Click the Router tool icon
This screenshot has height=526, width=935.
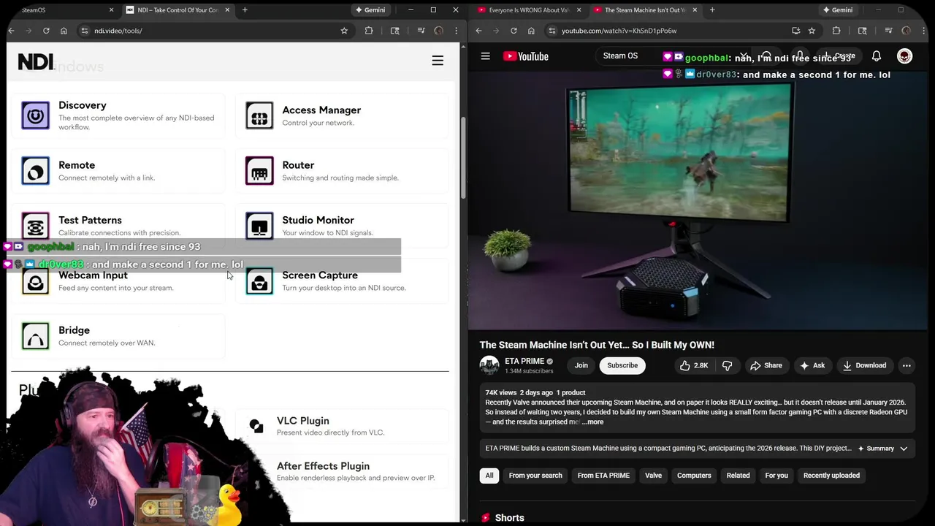(x=259, y=171)
